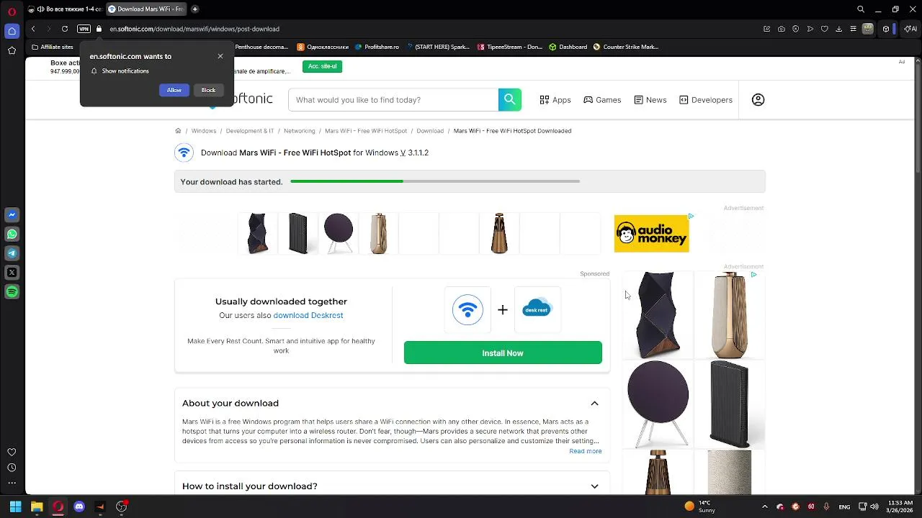The height and width of the screenshot is (518, 922).
Task: Close the notification permission popup
Action: coord(220,56)
